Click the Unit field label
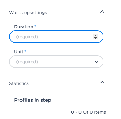This screenshot has width=121, height=119. (18, 52)
